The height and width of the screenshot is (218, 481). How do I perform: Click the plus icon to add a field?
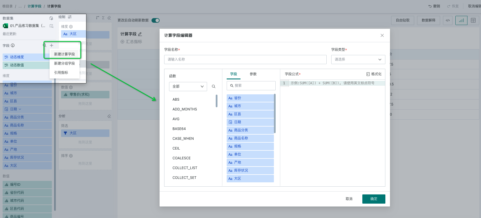click(52, 45)
